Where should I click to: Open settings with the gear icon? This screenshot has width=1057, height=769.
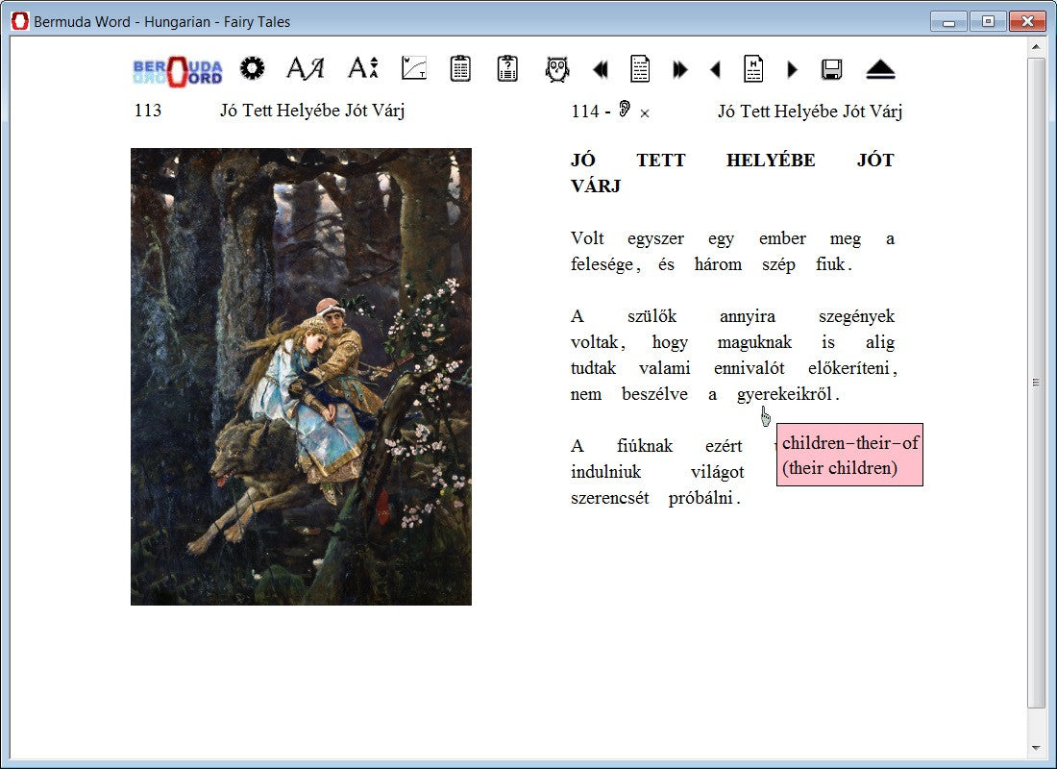(x=252, y=68)
